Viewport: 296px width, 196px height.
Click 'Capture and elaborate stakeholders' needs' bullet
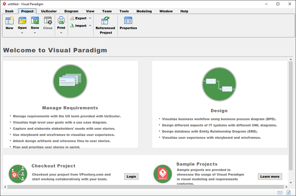64,128
